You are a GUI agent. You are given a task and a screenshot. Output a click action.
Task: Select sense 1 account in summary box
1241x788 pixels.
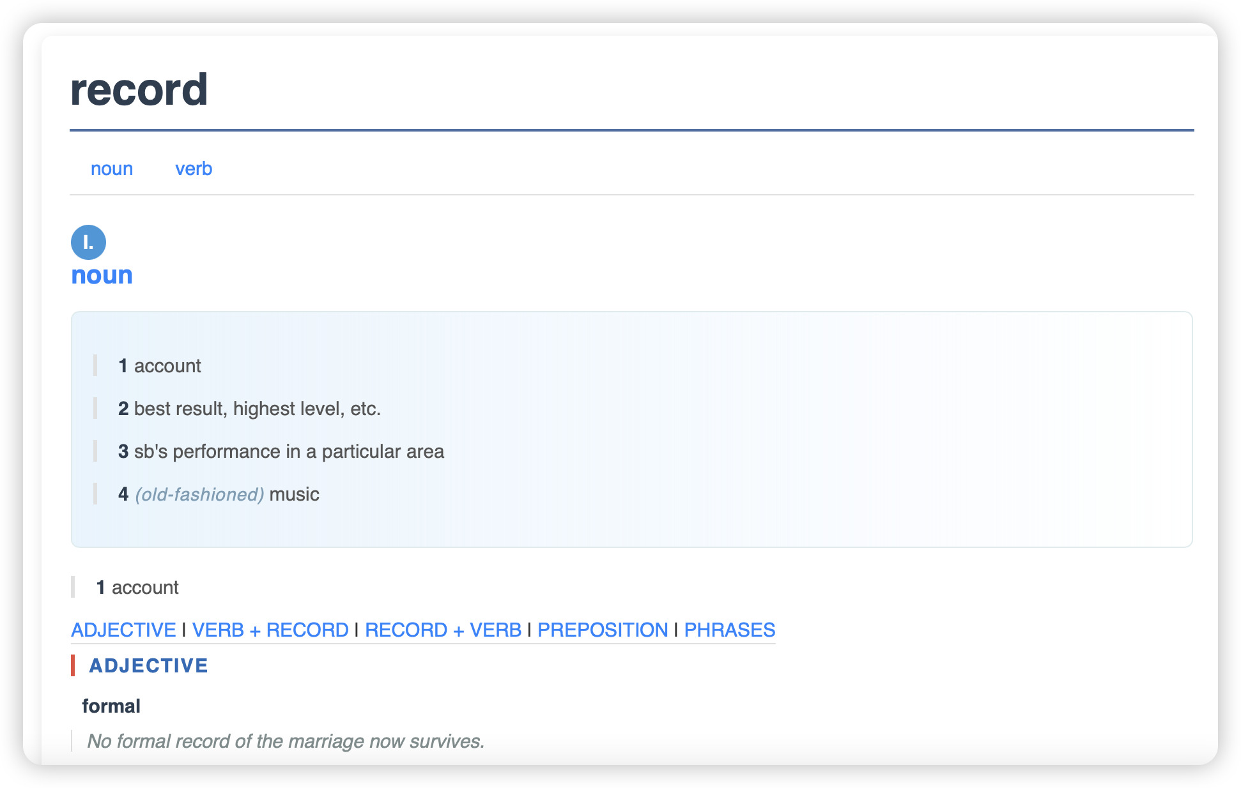tap(160, 366)
